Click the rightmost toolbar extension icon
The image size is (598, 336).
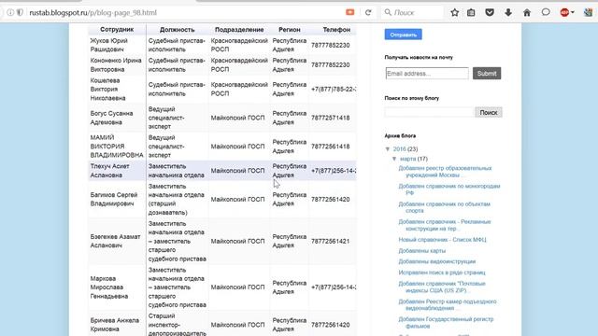(x=588, y=12)
